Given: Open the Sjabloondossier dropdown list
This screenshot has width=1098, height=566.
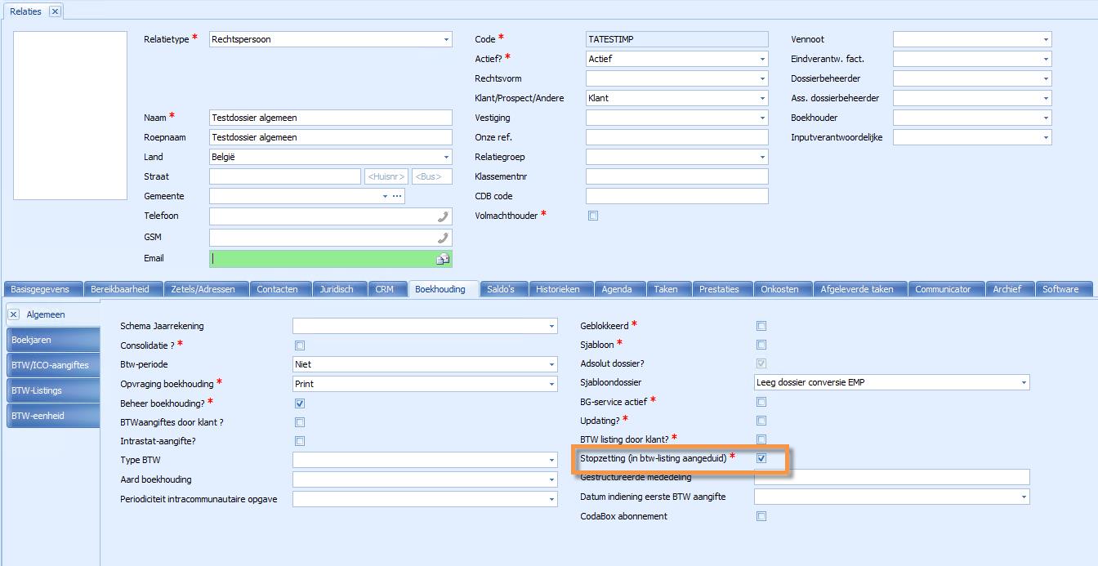Looking at the screenshot, I should (x=1024, y=383).
